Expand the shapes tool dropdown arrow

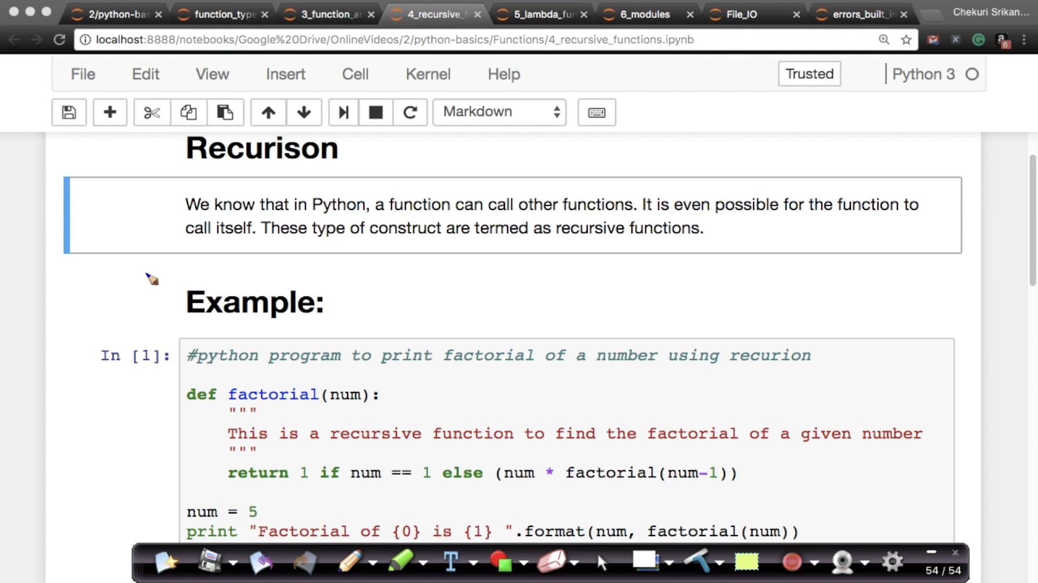pyautogui.click(x=524, y=563)
